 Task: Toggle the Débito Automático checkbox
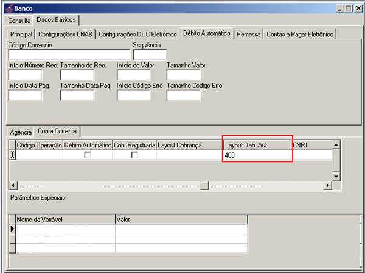[88, 155]
